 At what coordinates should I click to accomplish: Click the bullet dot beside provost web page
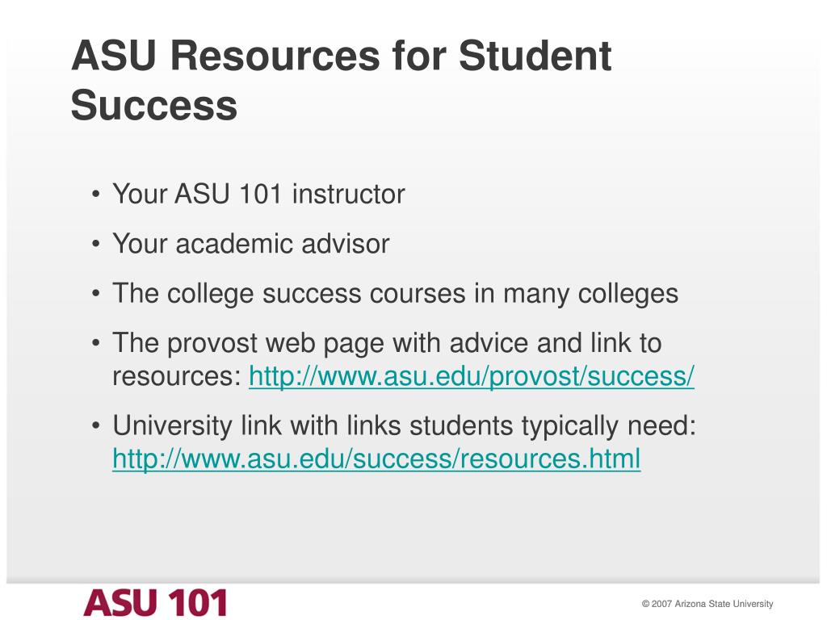pos(95,343)
